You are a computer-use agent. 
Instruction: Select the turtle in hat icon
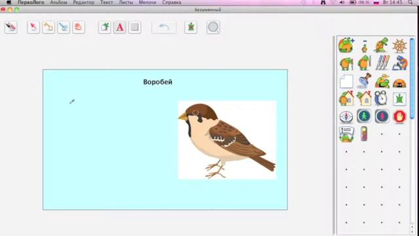pos(382,81)
